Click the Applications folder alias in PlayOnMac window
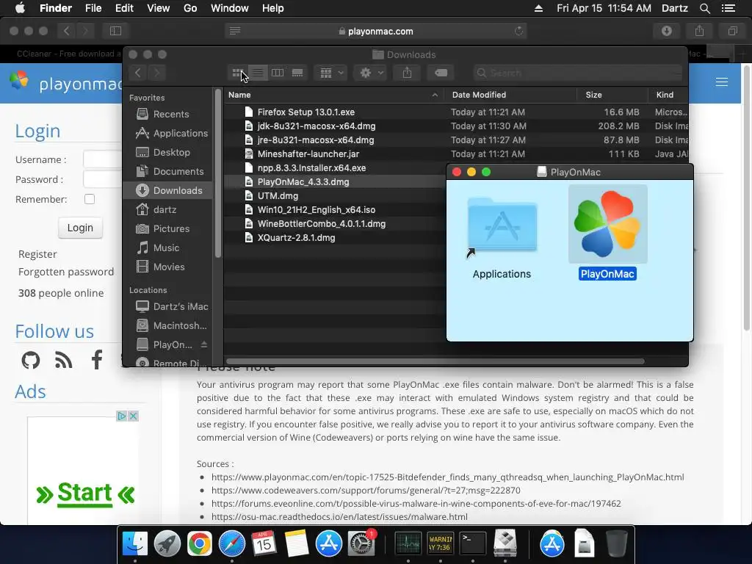752x564 pixels. click(x=502, y=226)
